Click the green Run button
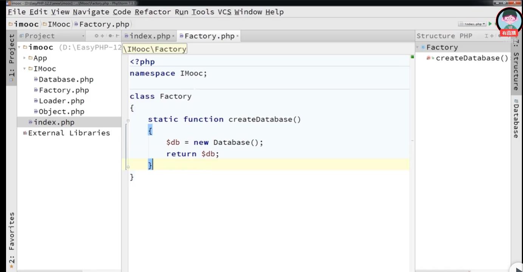Viewport: 523px width, 272px height. tap(490, 24)
